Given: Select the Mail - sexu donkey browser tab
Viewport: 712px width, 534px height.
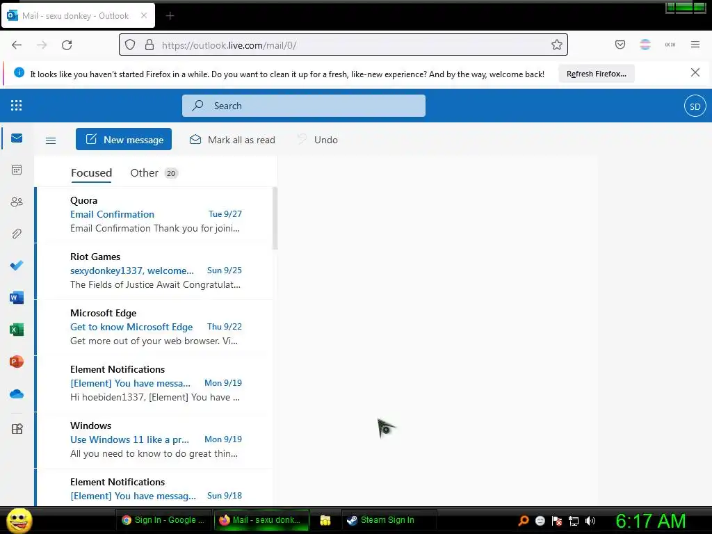Looking at the screenshot, I should coord(78,16).
